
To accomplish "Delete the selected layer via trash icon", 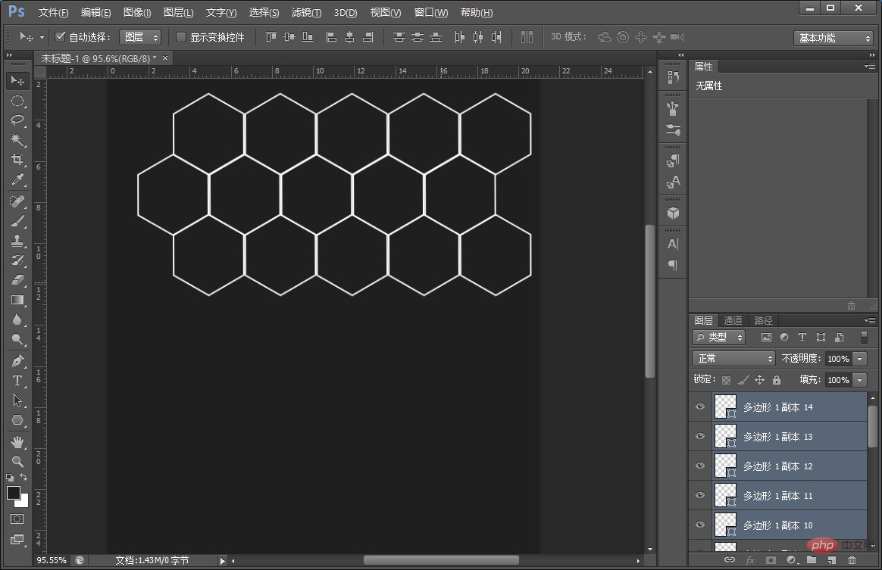I will [x=852, y=560].
